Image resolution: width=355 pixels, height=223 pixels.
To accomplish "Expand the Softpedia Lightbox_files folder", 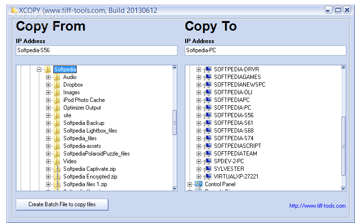I will 48,131.
